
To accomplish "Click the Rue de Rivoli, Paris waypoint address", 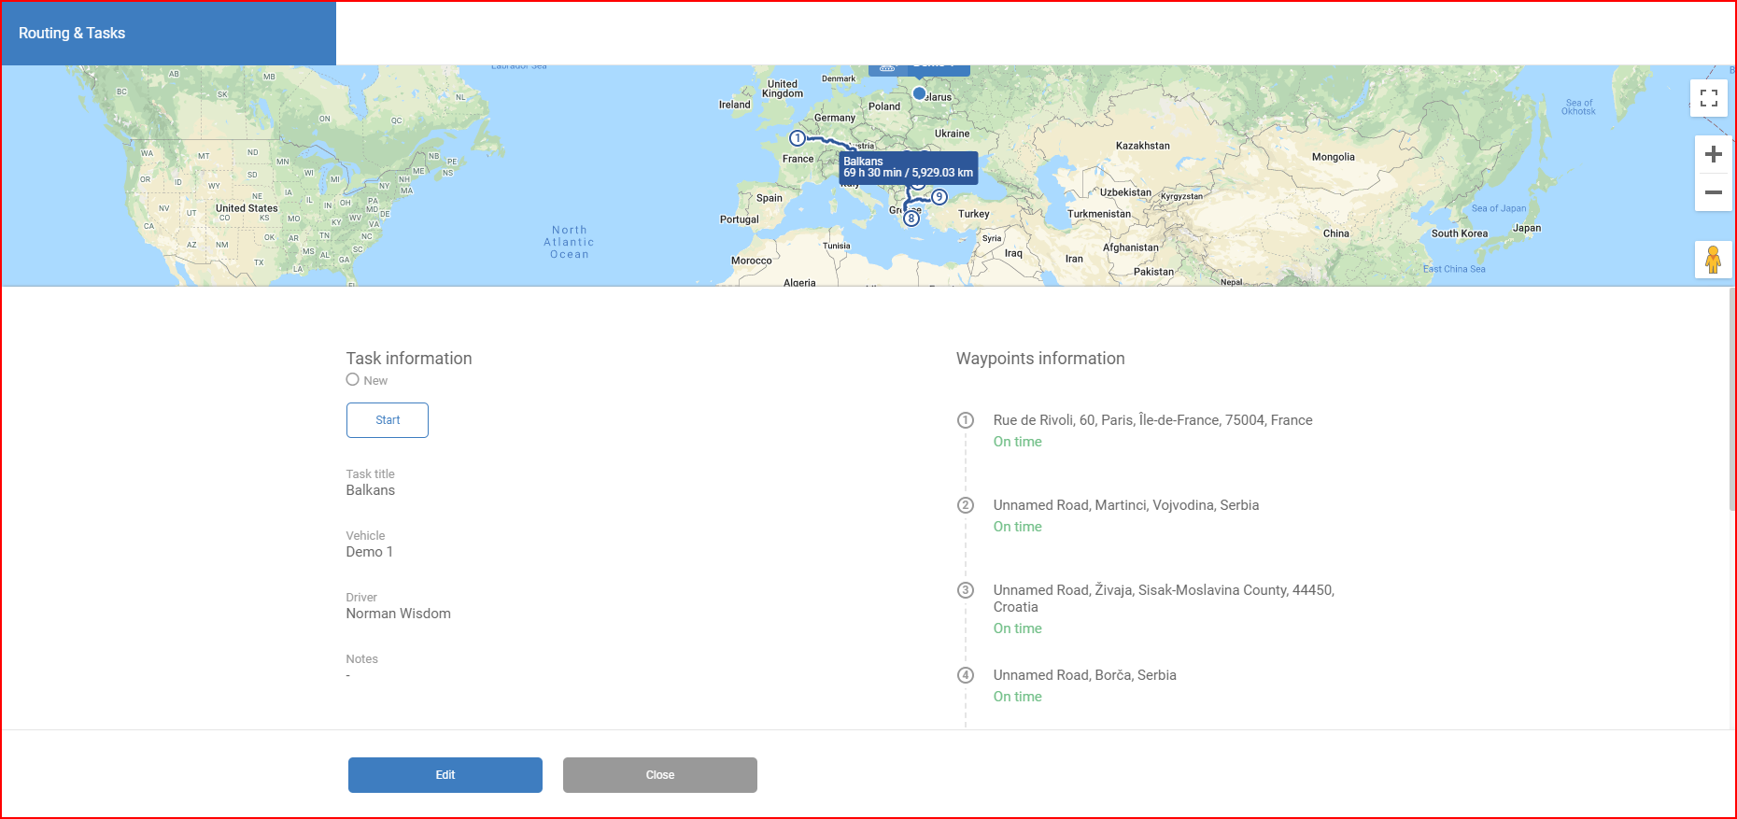I will [x=1152, y=420].
